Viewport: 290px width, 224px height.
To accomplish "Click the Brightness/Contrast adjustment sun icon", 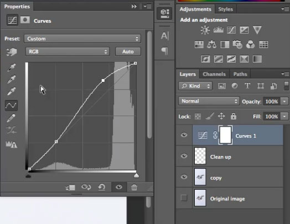I will coord(205,30).
